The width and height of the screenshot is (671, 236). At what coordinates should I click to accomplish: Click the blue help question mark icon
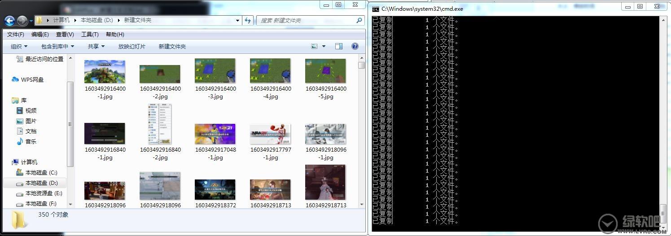355,46
